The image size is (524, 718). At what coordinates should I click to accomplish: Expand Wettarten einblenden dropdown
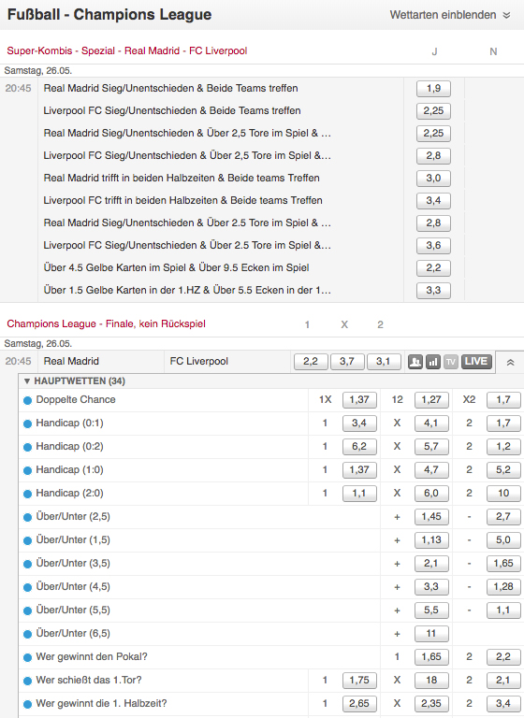pyautogui.click(x=450, y=15)
